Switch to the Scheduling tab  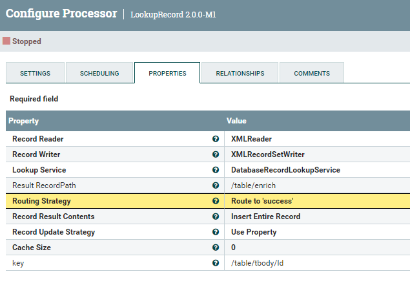pos(99,73)
